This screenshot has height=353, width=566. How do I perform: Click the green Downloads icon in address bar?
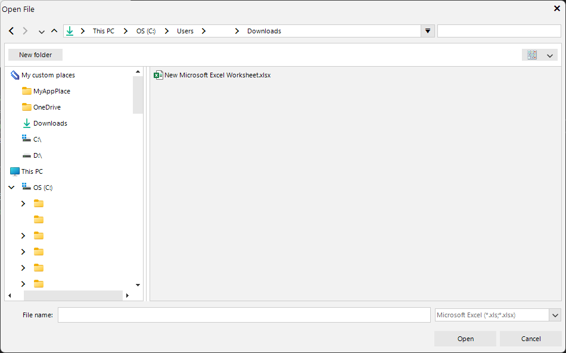point(70,31)
